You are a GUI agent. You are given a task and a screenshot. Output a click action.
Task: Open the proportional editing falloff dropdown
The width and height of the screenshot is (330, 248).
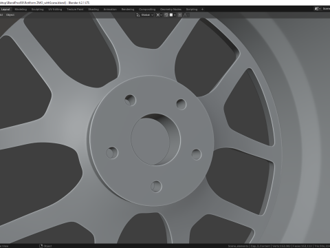186,15
